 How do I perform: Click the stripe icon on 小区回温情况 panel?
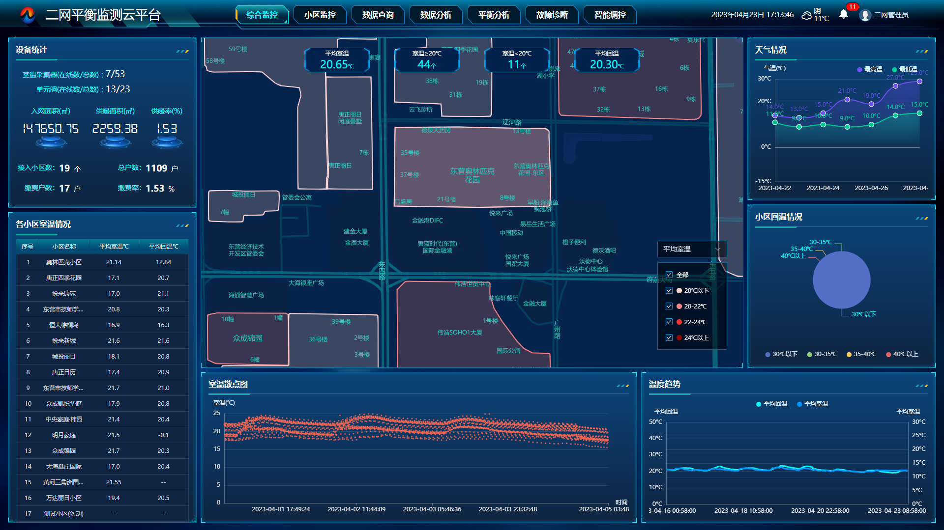tap(922, 218)
